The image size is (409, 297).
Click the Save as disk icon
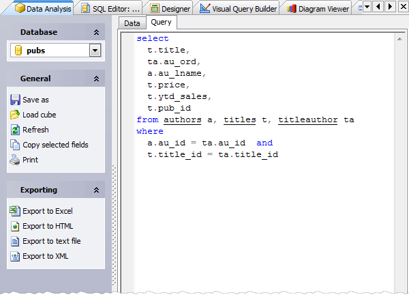click(x=15, y=100)
